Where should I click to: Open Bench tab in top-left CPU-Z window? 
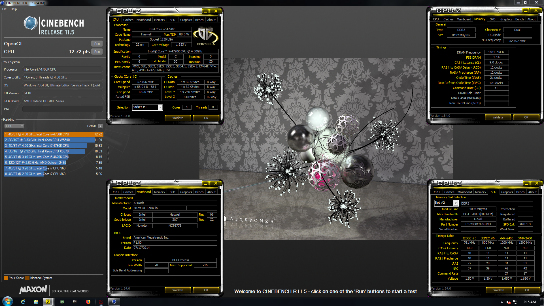(199, 20)
